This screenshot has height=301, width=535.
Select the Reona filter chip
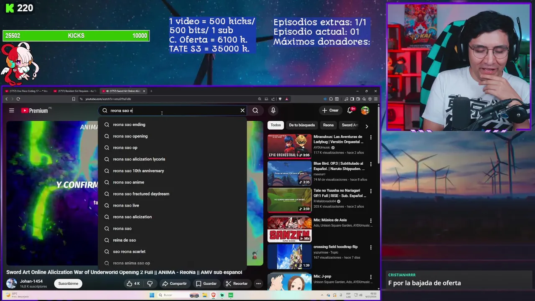(328, 125)
